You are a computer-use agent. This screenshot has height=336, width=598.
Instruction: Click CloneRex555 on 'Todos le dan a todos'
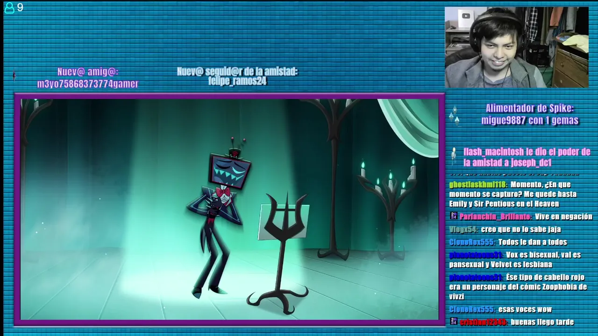pyautogui.click(x=472, y=242)
